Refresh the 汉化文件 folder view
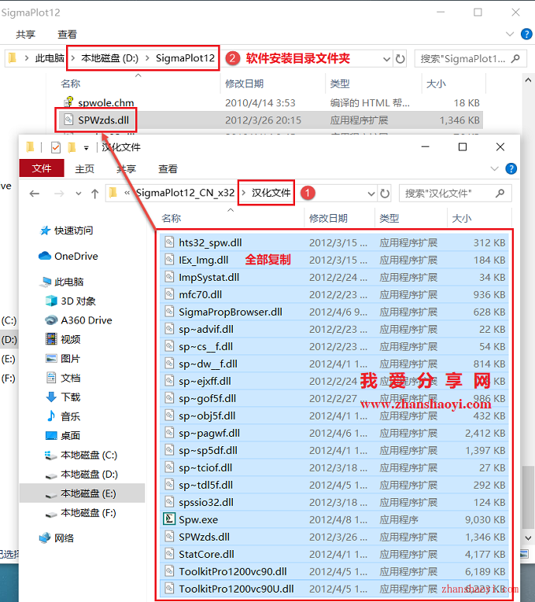 click(385, 194)
